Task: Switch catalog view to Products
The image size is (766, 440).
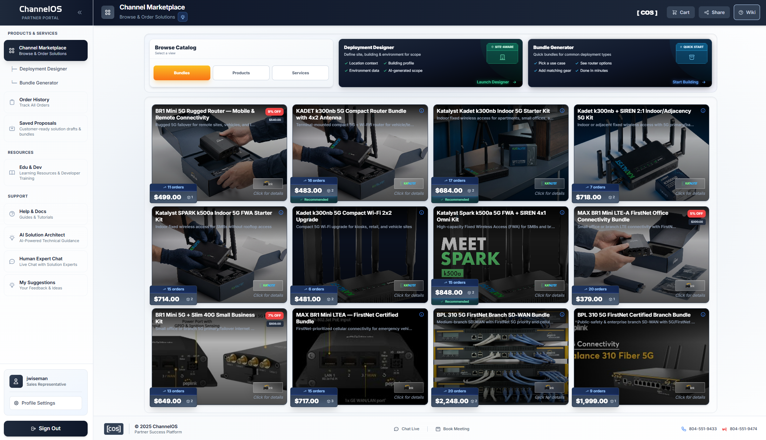Action: pos(241,73)
